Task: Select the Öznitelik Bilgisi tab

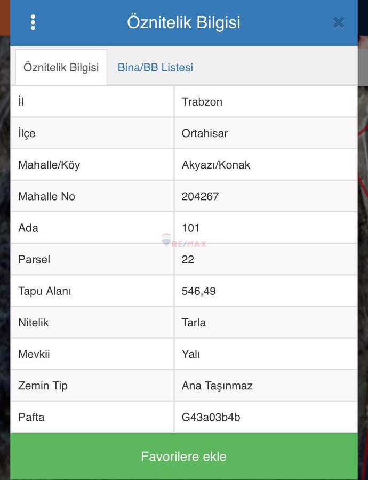Action: [x=60, y=67]
